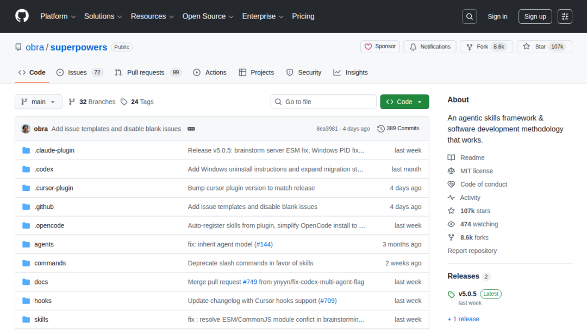This screenshot has width=587, height=330.
Task: Click the Go to file field
Action: 323,101
